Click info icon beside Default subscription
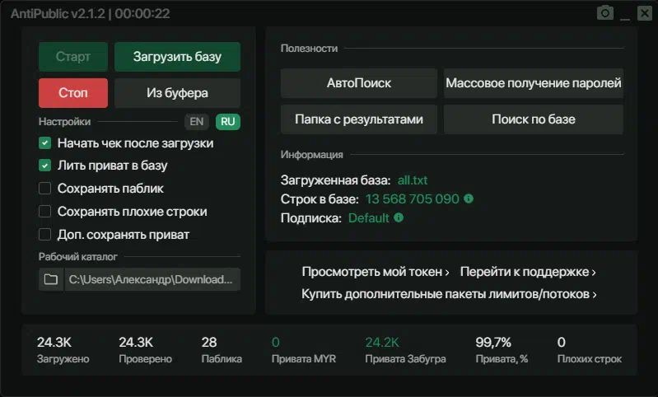658x397 pixels. coord(399,217)
